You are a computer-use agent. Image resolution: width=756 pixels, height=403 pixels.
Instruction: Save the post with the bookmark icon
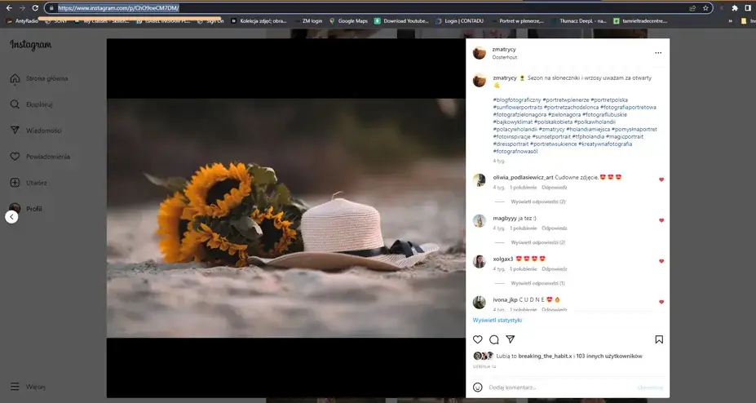[659, 339]
